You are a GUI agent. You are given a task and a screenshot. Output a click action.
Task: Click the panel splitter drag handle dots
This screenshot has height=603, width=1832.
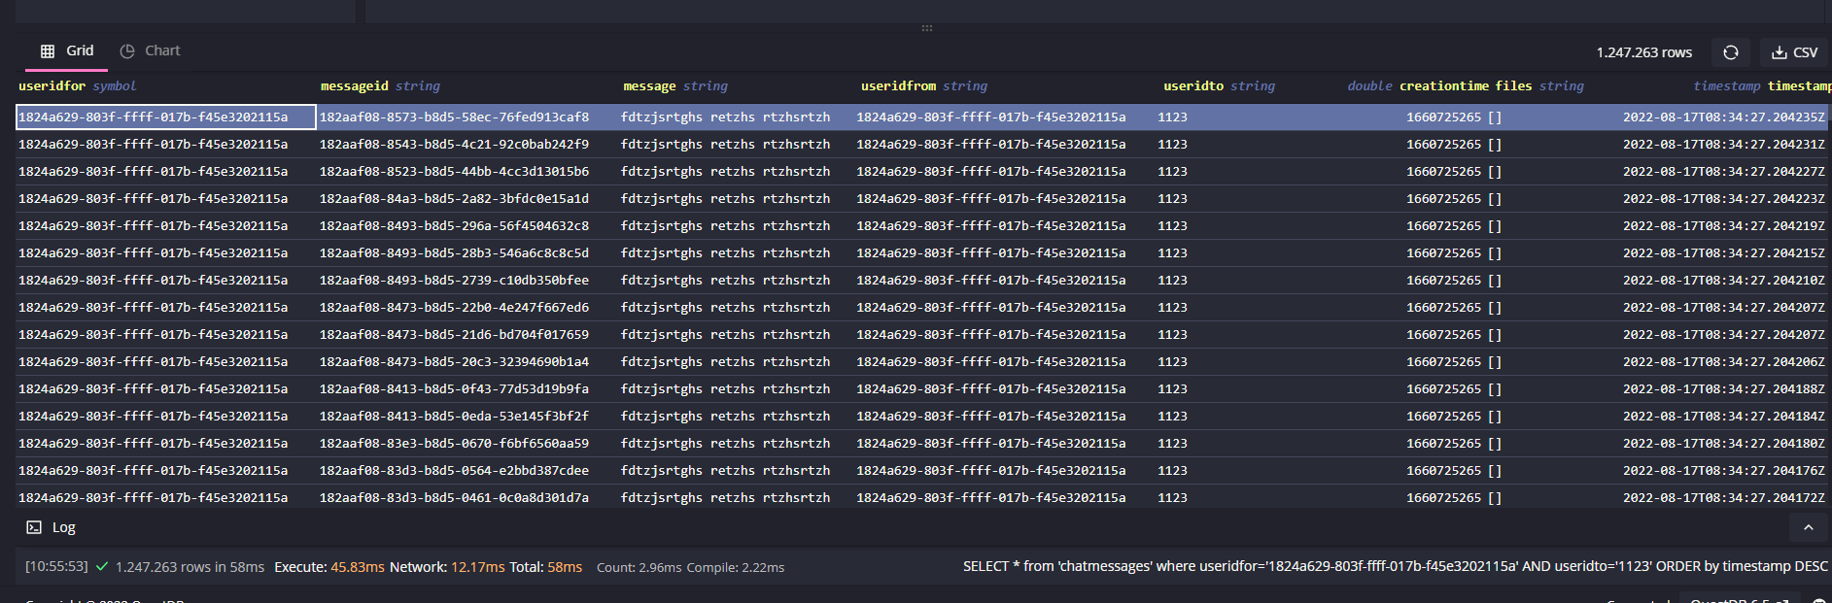tap(927, 28)
